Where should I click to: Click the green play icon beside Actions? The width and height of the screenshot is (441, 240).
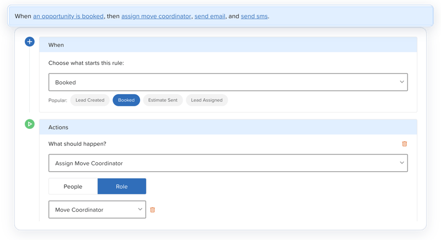coord(30,124)
